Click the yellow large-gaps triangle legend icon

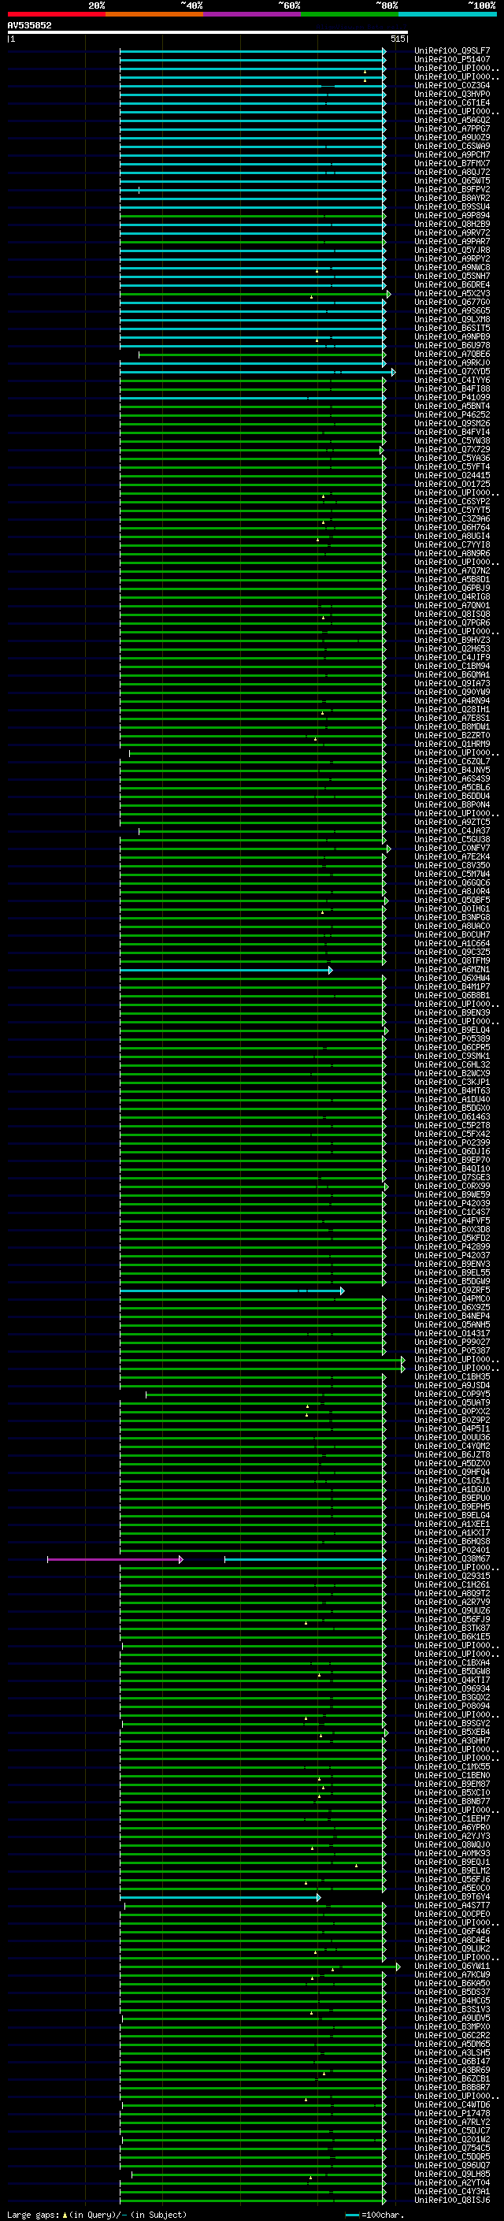pos(65,2214)
